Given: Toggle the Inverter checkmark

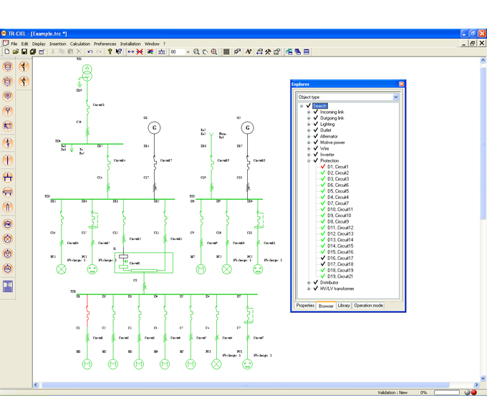Looking at the screenshot, I should (x=316, y=155).
